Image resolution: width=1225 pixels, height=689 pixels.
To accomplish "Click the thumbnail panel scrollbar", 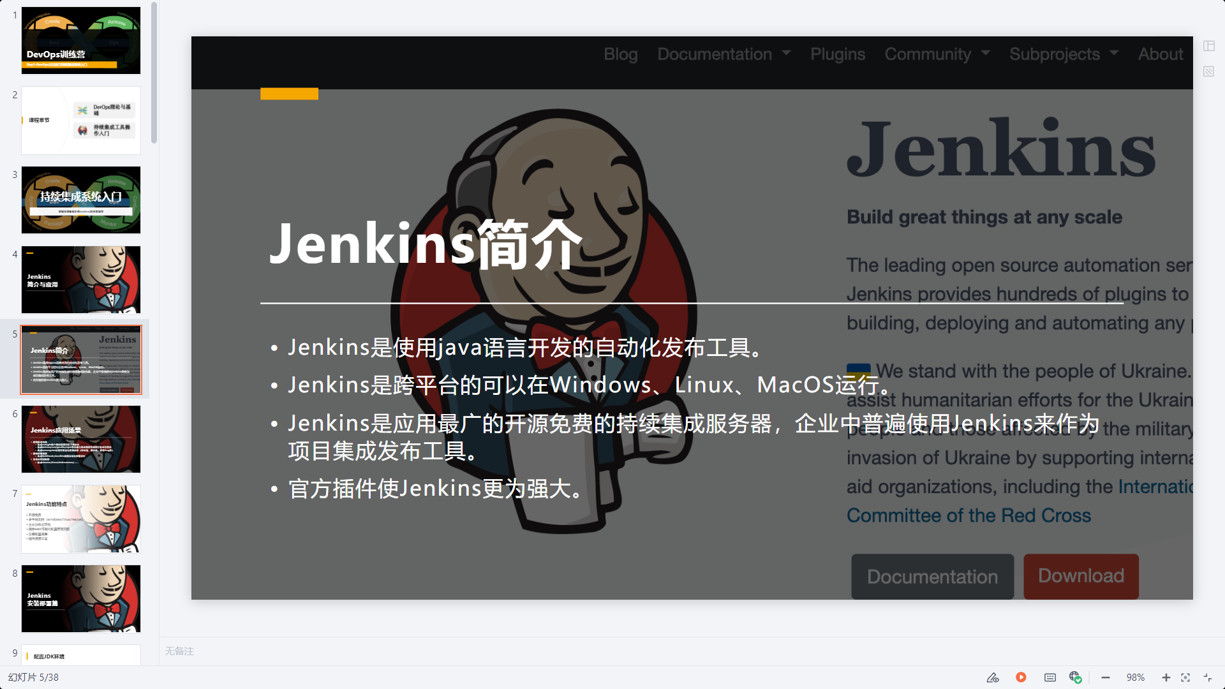I will pyautogui.click(x=154, y=73).
